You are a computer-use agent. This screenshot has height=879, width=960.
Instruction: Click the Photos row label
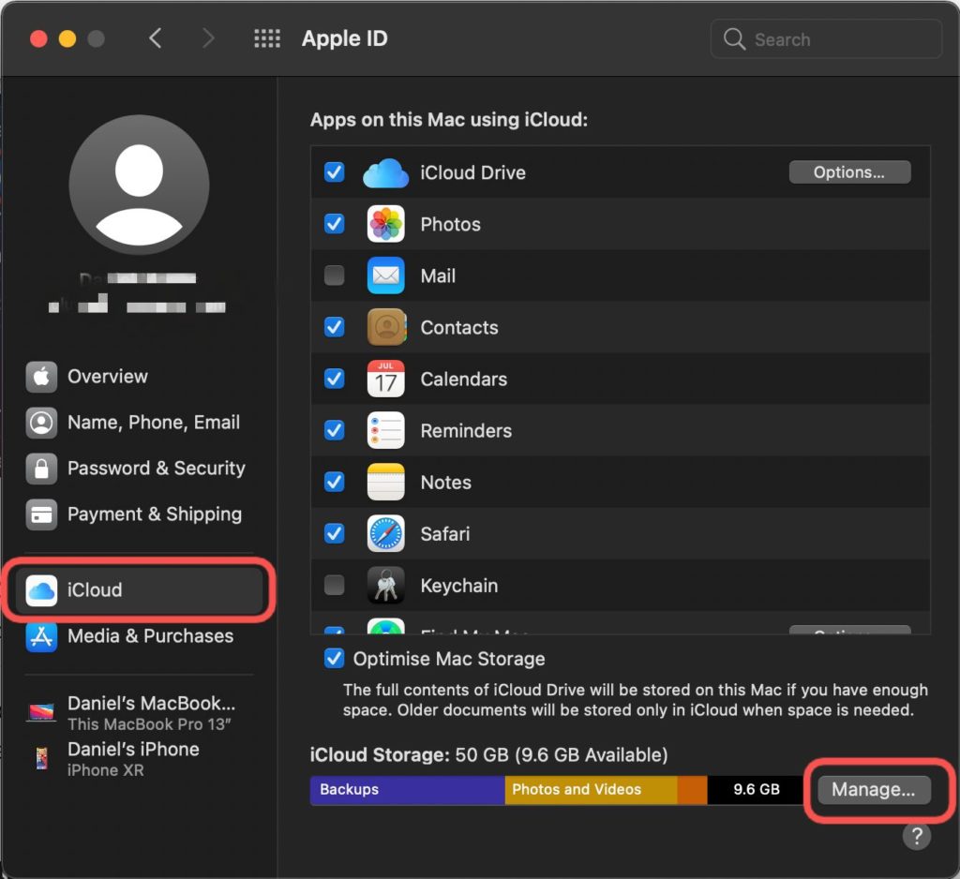point(451,224)
